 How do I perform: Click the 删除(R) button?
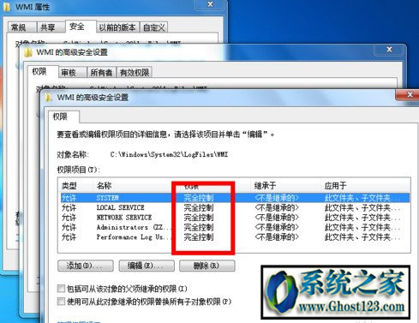click(x=207, y=266)
